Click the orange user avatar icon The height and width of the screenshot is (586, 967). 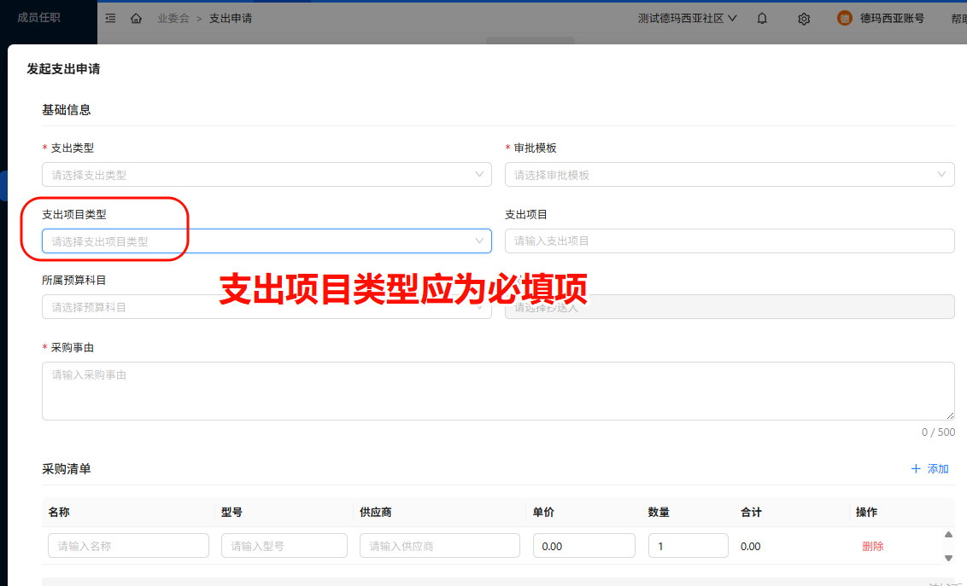844,18
